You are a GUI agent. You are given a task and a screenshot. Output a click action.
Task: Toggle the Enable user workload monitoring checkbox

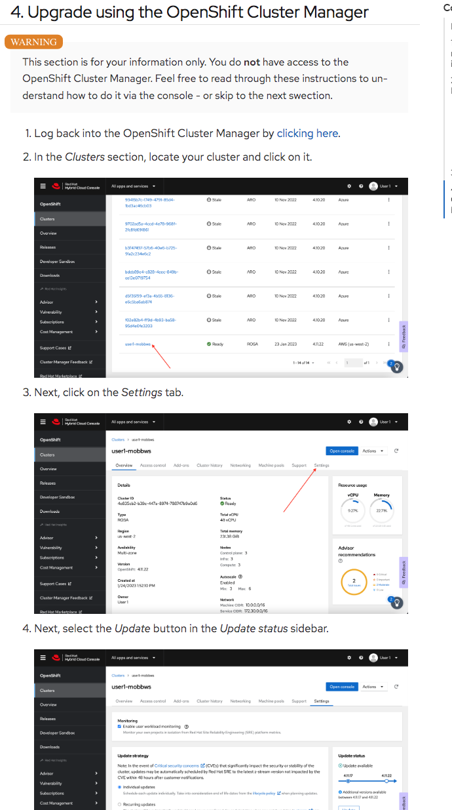tap(119, 727)
